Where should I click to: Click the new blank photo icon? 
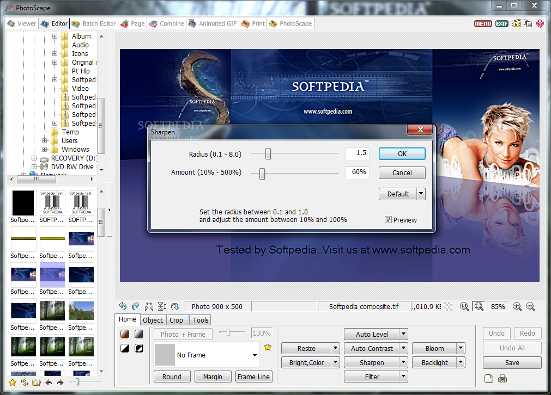pyautogui.click(x=489, y=379)
